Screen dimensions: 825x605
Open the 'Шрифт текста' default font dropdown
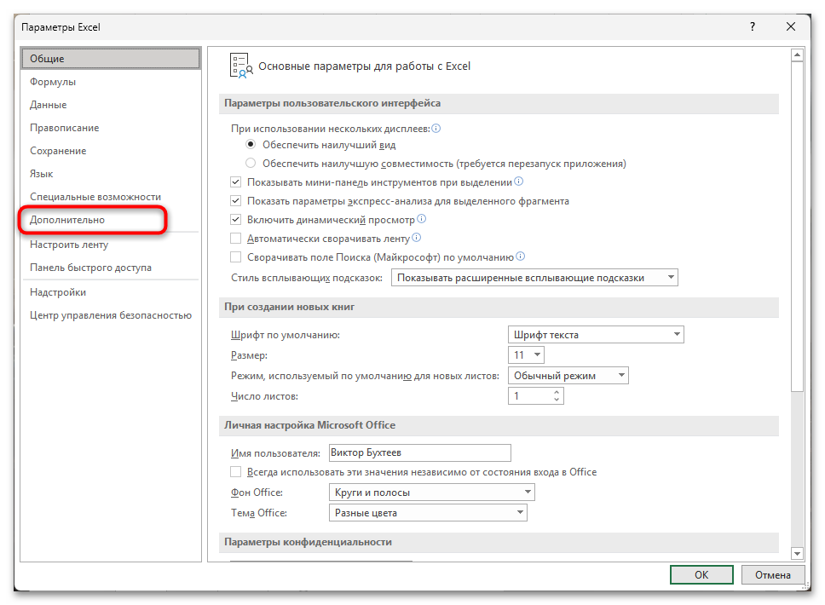595,335
